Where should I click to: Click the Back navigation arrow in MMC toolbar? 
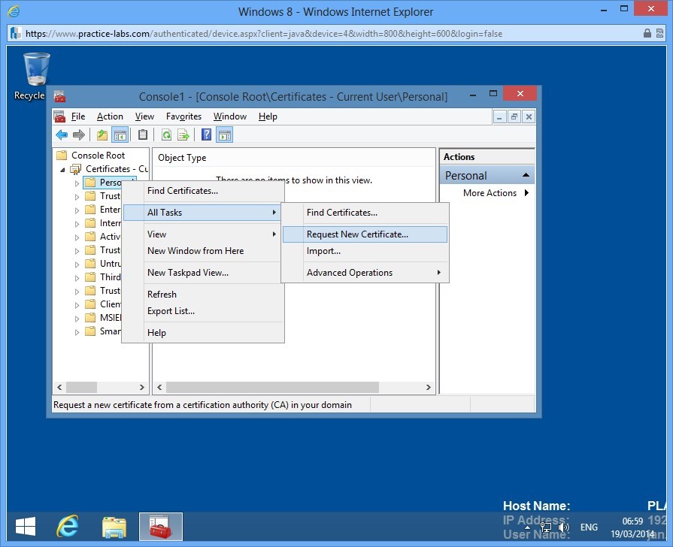click(61, 134)
